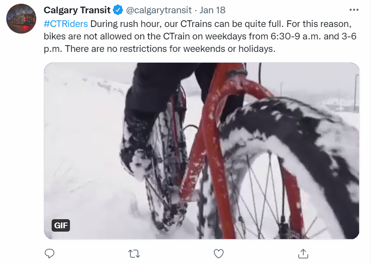The height and width of the screenshot is (264, 372).
Task: Open the share options for this tweet
Action: click(x=303, y=253)
